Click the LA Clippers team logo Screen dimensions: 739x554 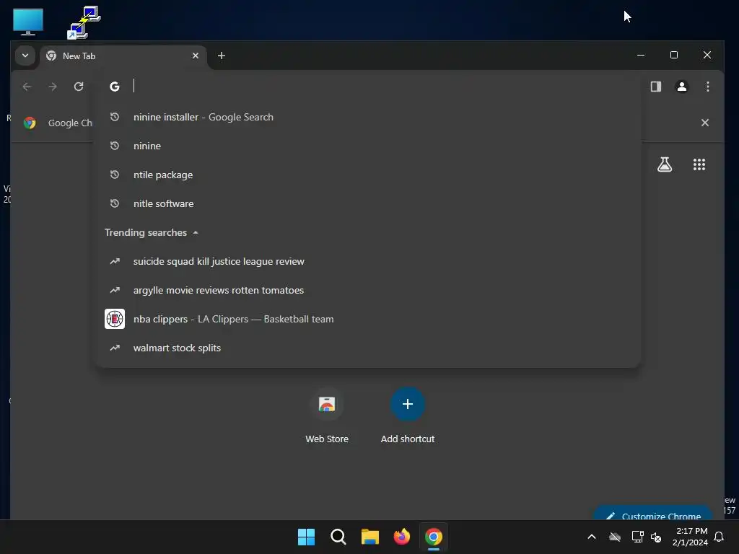pos(115,319)
